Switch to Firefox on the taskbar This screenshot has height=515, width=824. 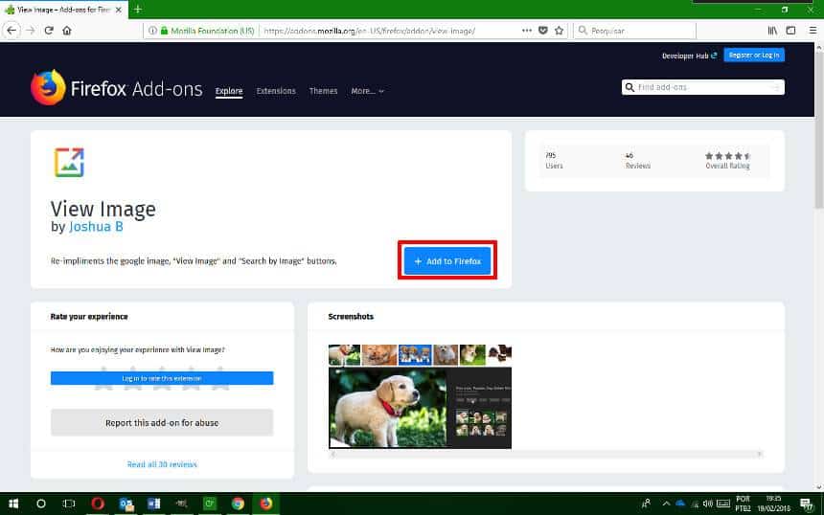(x=266, y=504)
